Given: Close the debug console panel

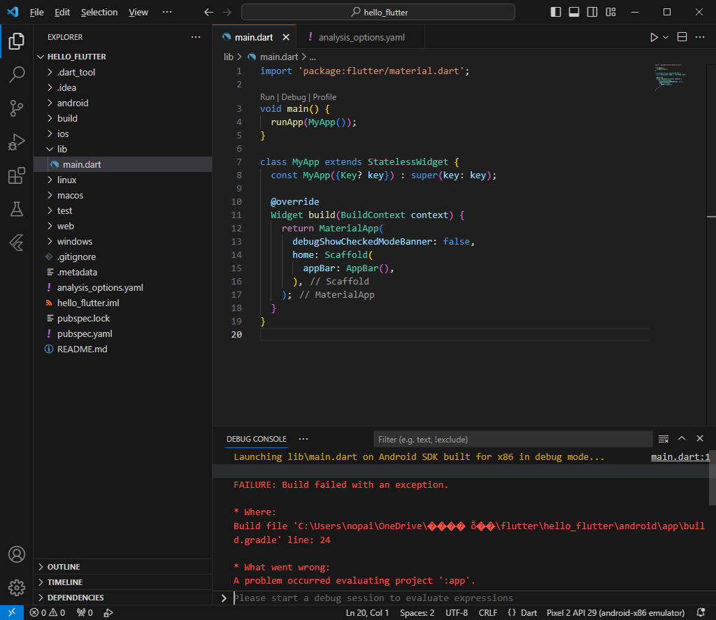Looking at the screenshot, I should [699, 438].
